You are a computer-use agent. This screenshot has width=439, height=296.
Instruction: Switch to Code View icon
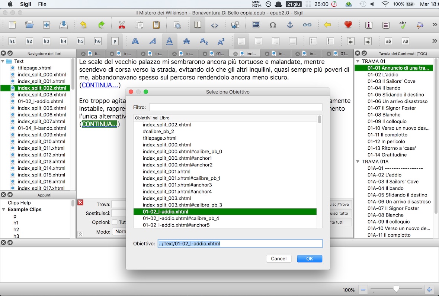(215, 25)
